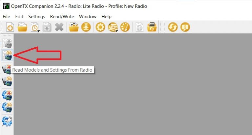Click the OpenTX logo in title bar
252x135 pixels.
tap(6, 6)
